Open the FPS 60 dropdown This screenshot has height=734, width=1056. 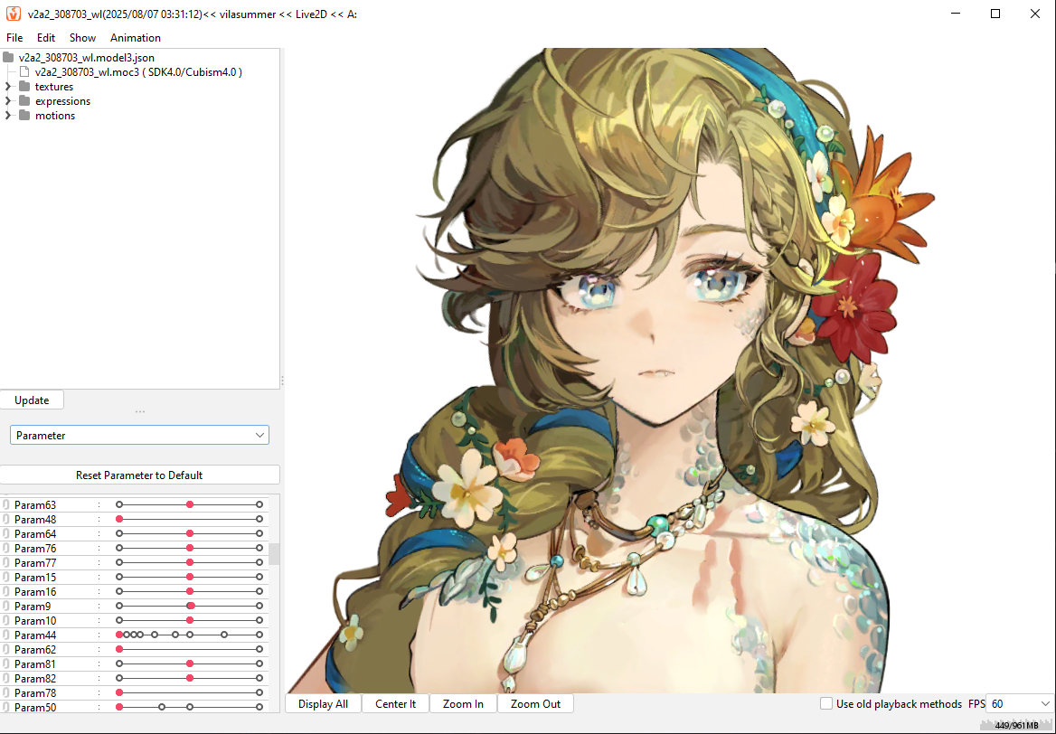pos(1019,703)
